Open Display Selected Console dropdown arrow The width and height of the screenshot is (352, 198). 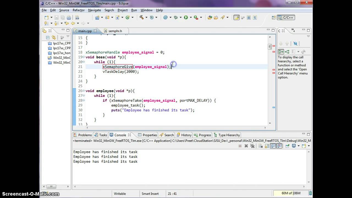point(299,146)
